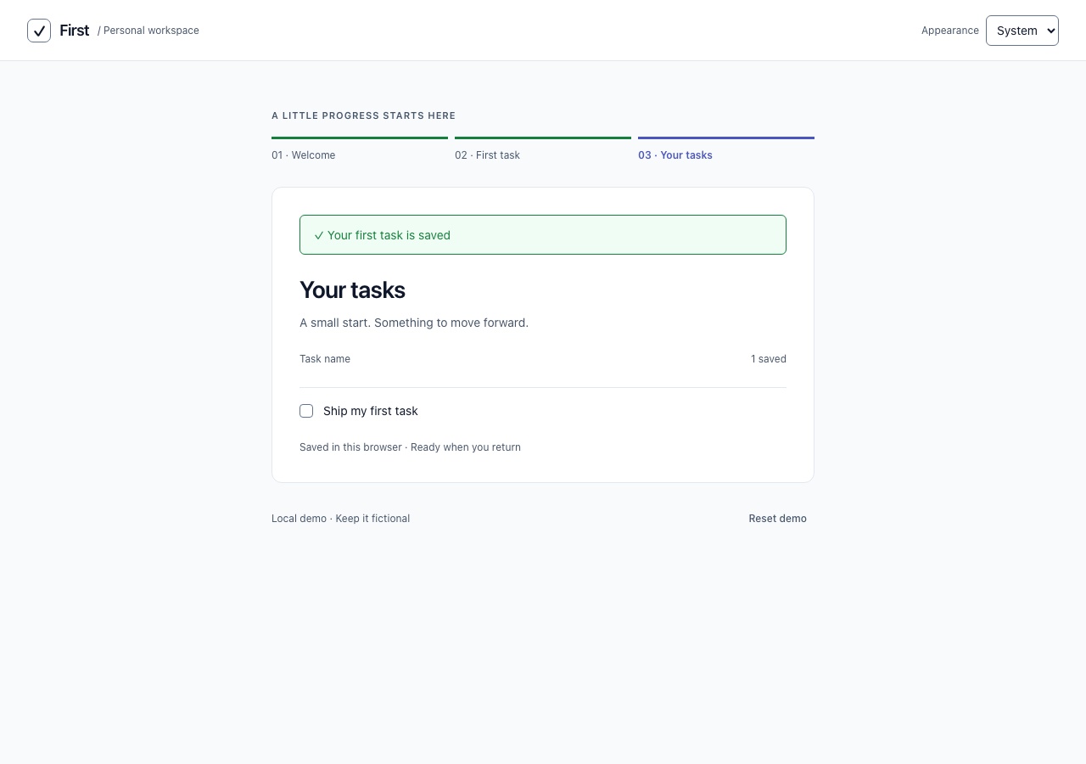Click the Your tasks heading

[352, 290]
